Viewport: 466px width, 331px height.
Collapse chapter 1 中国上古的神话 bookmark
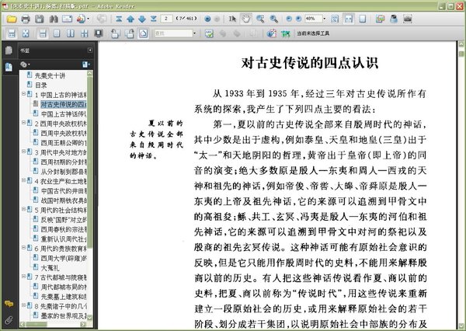pos(23,94)
